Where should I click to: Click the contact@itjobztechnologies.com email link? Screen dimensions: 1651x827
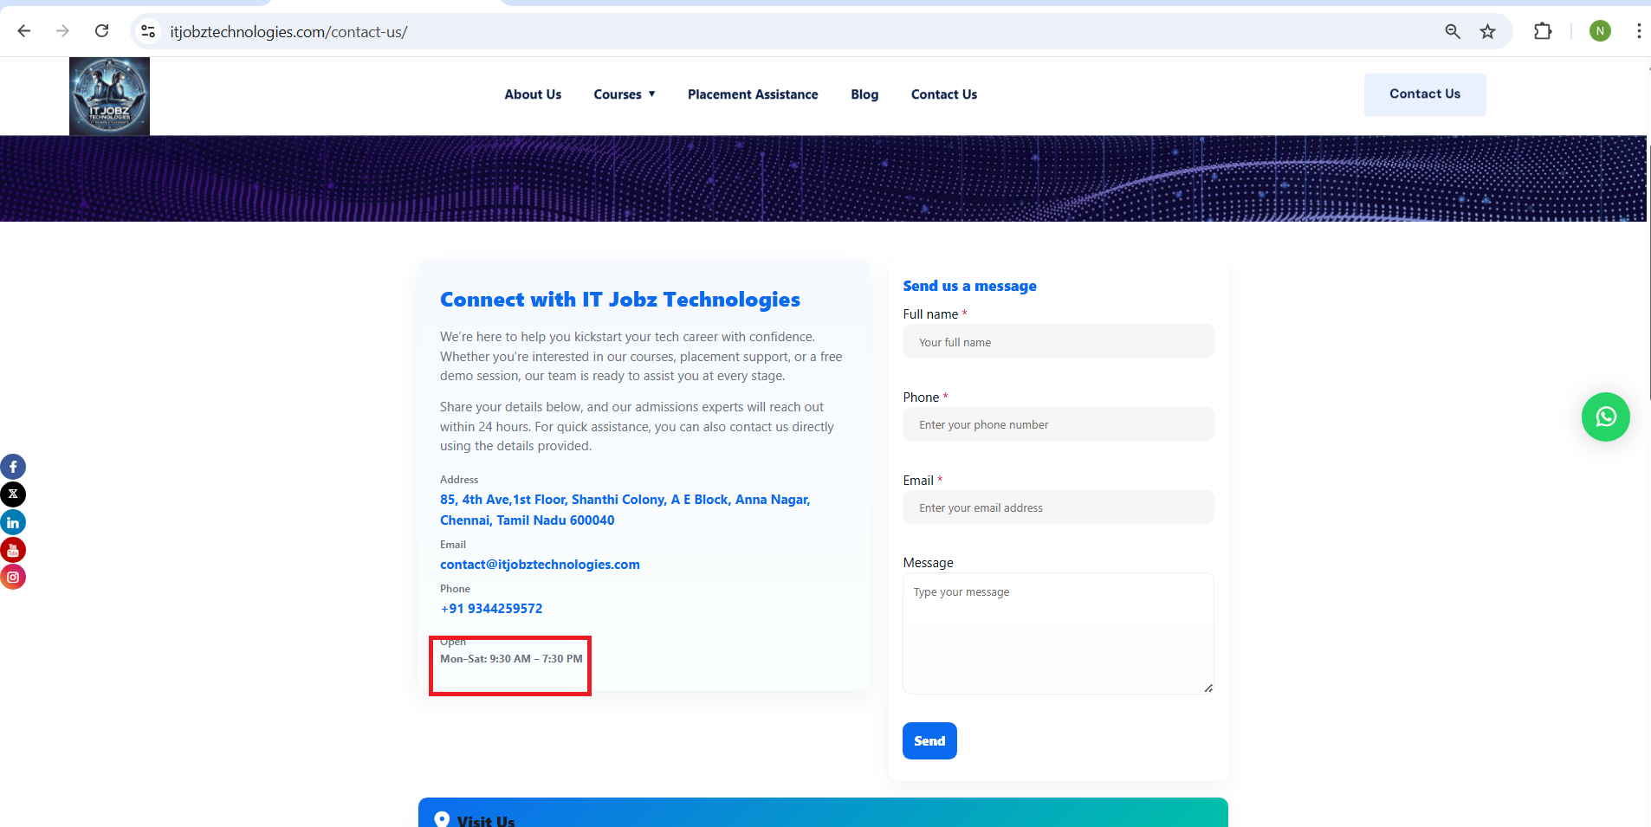pos(540,565)
